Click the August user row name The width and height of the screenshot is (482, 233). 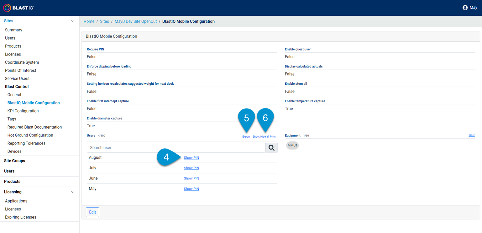[95, 158]
